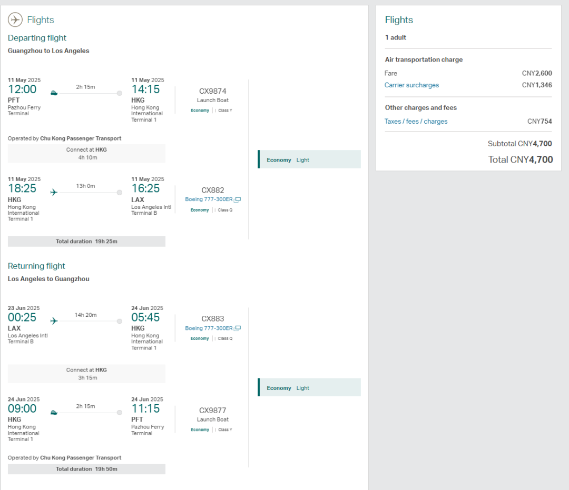
Task: Click the ferry icon on CX9874 segment
Action: 54,93
